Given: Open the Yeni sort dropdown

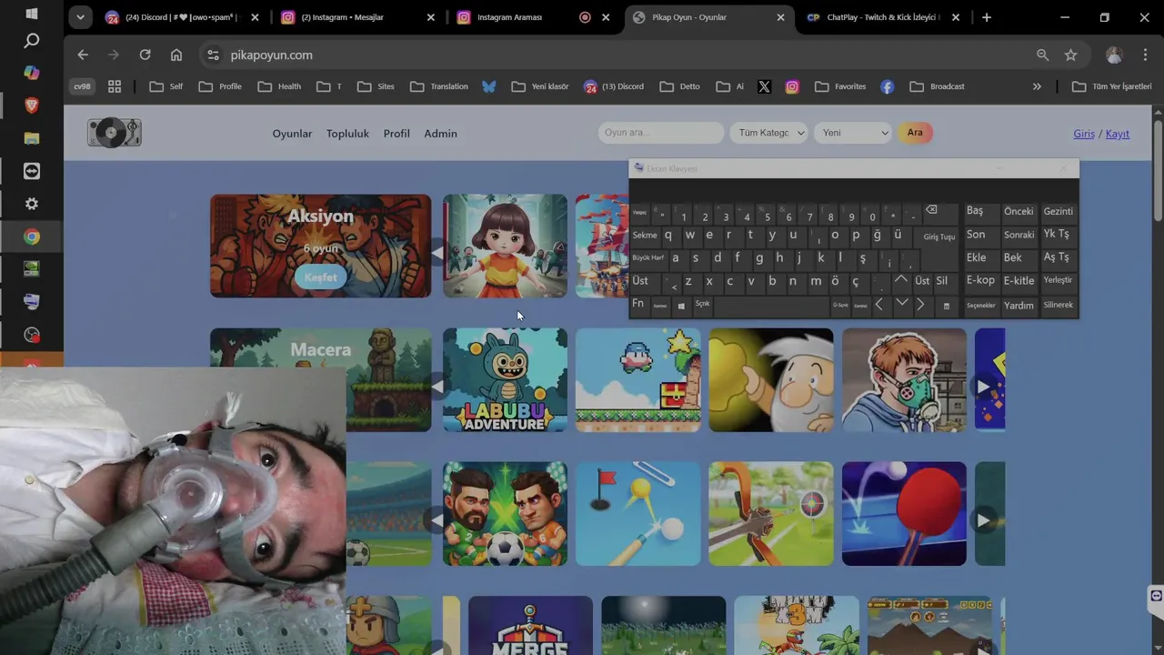Looking at the screenshot, I should click(x=853, y=133).
